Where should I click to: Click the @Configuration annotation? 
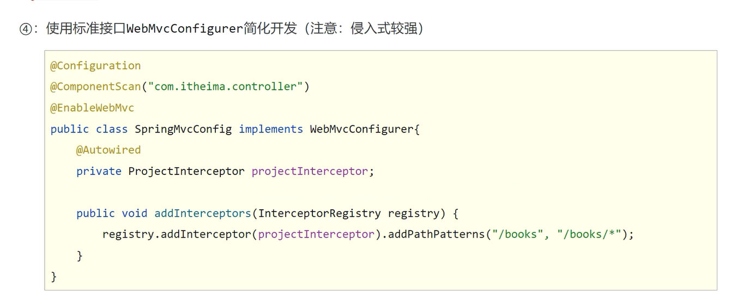point(95,66)
